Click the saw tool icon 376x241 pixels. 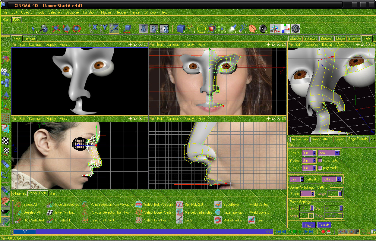pyautogui.click(x=252, y=220)
